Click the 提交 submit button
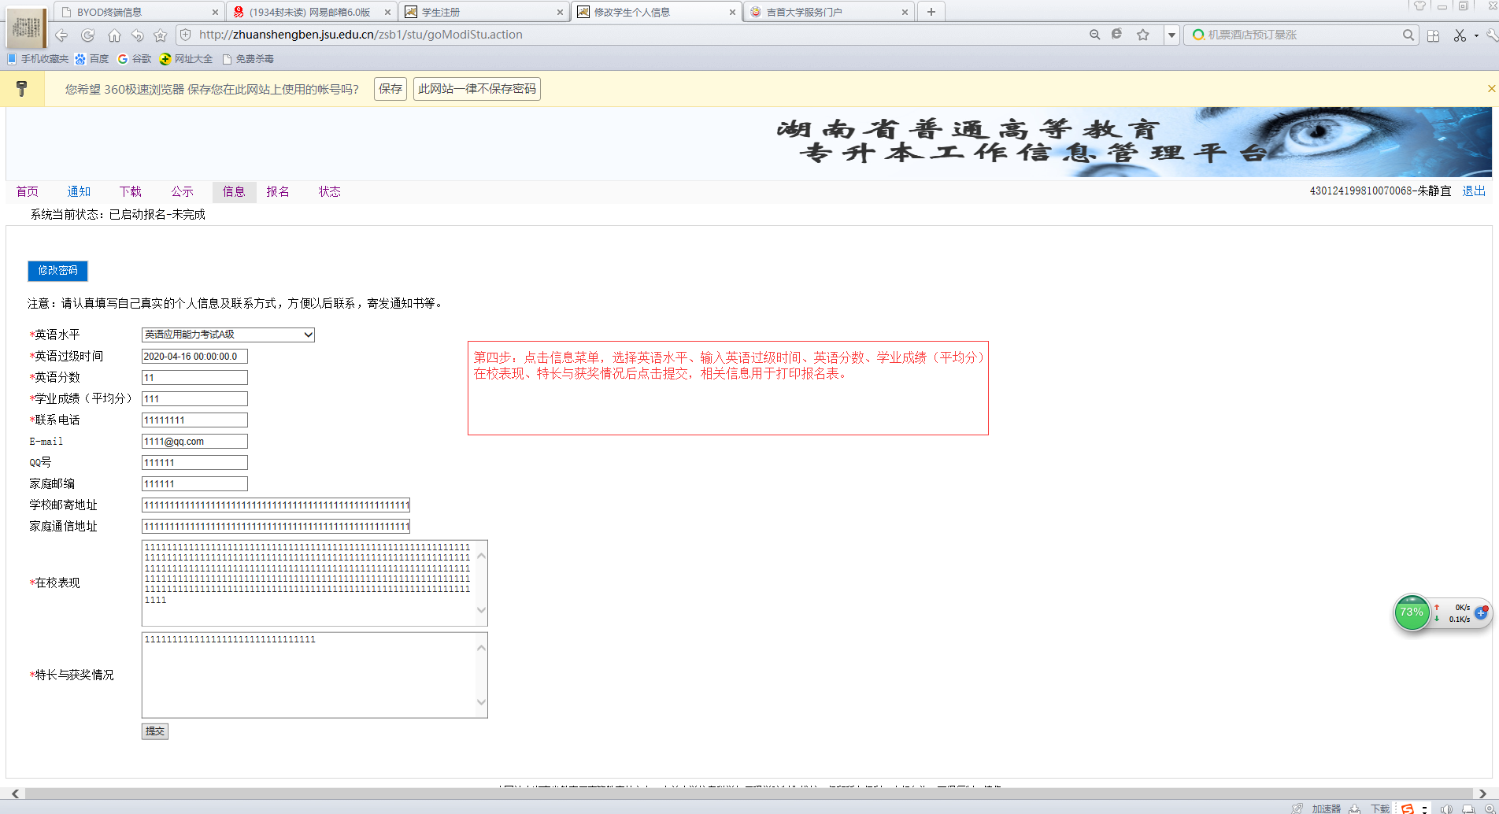 (155, 731)
